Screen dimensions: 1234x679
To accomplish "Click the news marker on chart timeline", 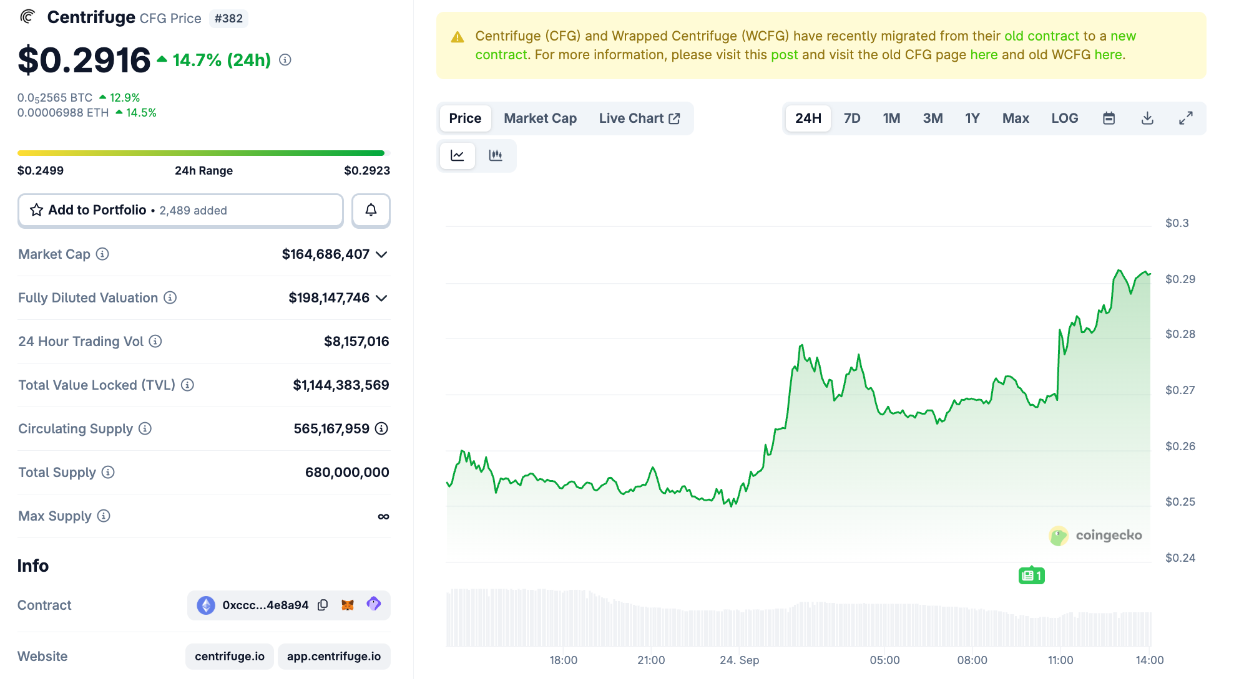I will (x=1031, y=575).
